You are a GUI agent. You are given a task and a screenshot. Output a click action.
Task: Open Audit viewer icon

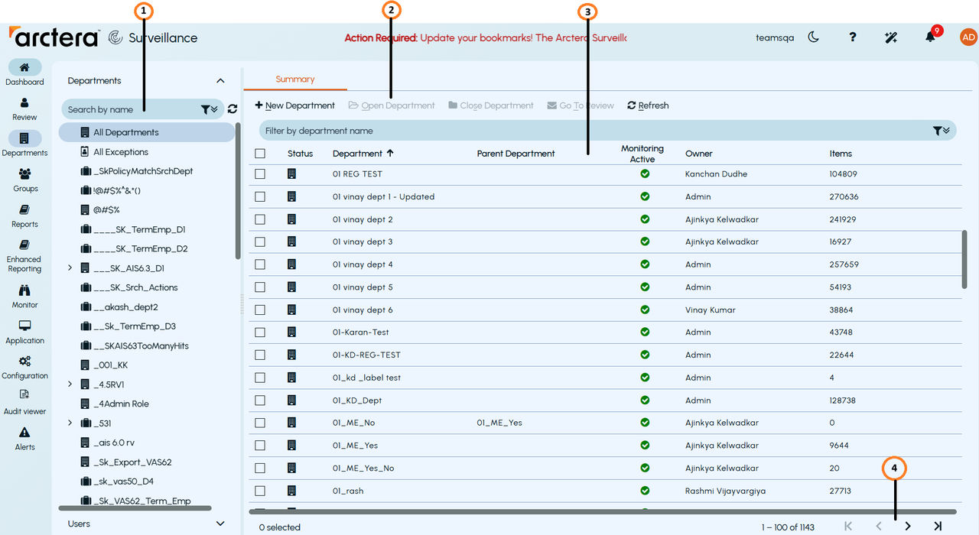(x=24, y=395)
